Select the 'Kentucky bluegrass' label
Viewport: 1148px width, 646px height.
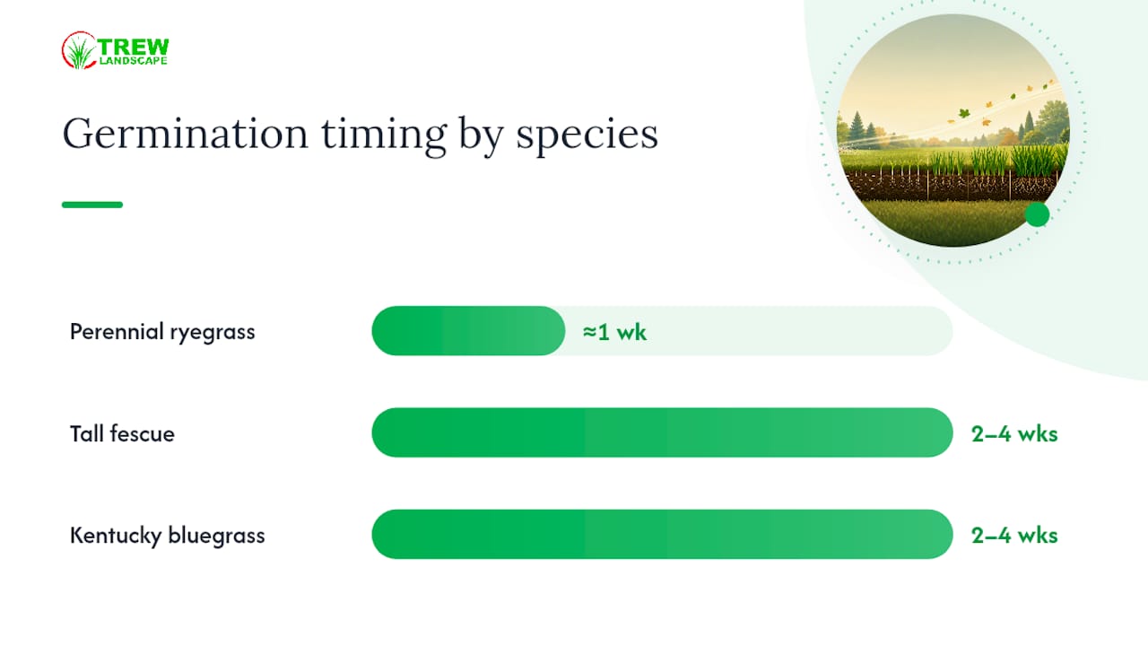[168, 536]
